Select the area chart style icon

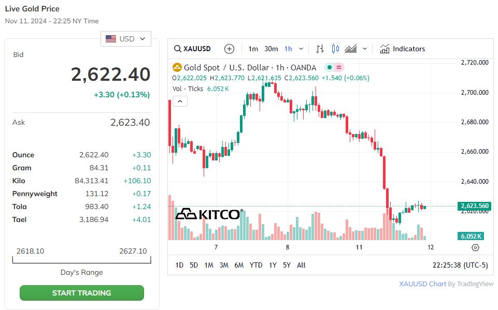[x=351, y=49]
